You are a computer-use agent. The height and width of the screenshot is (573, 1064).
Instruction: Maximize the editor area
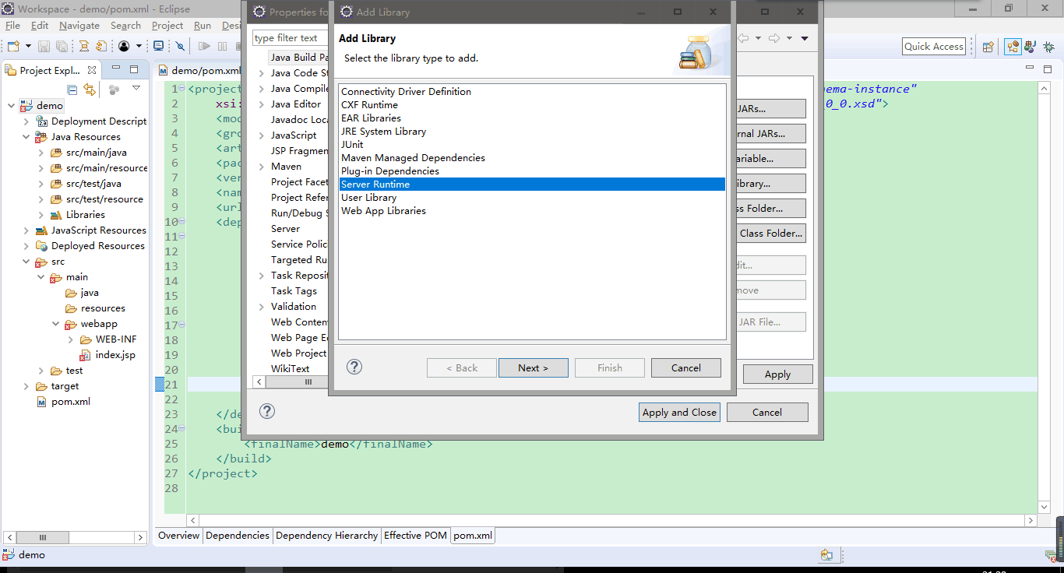(1048, 69)
